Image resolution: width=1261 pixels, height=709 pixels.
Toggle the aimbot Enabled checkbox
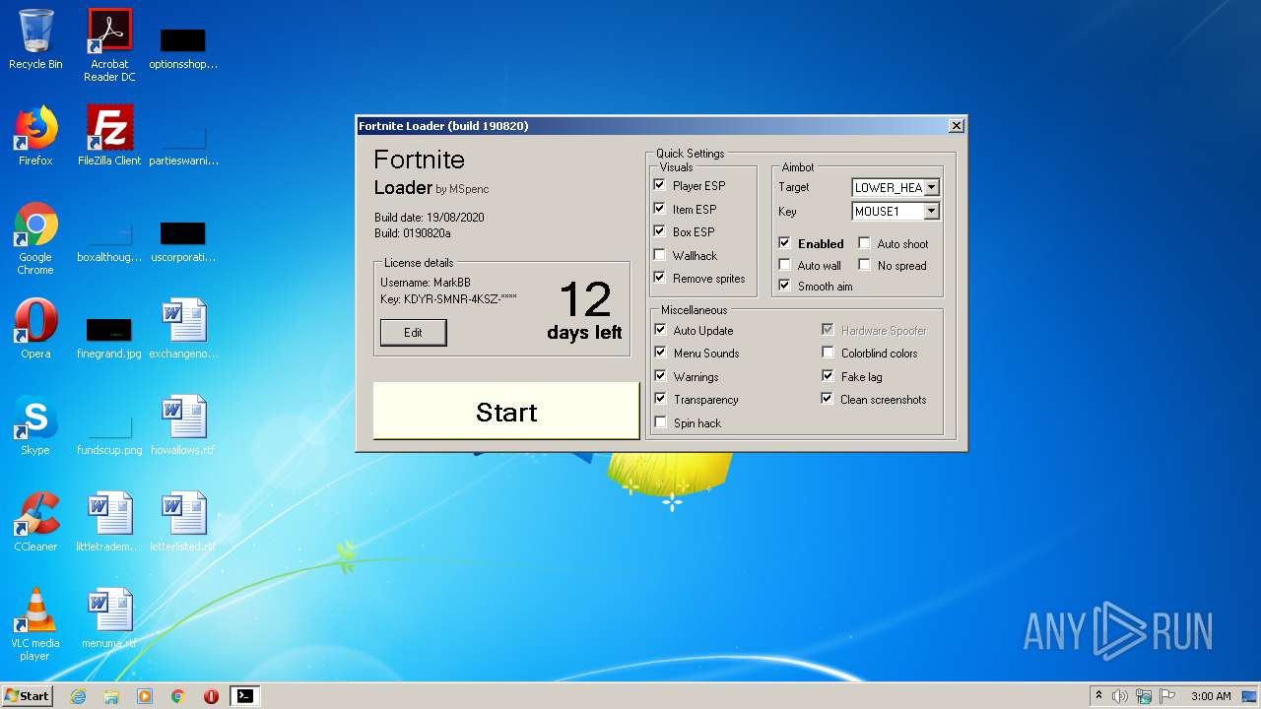(784, 243)
